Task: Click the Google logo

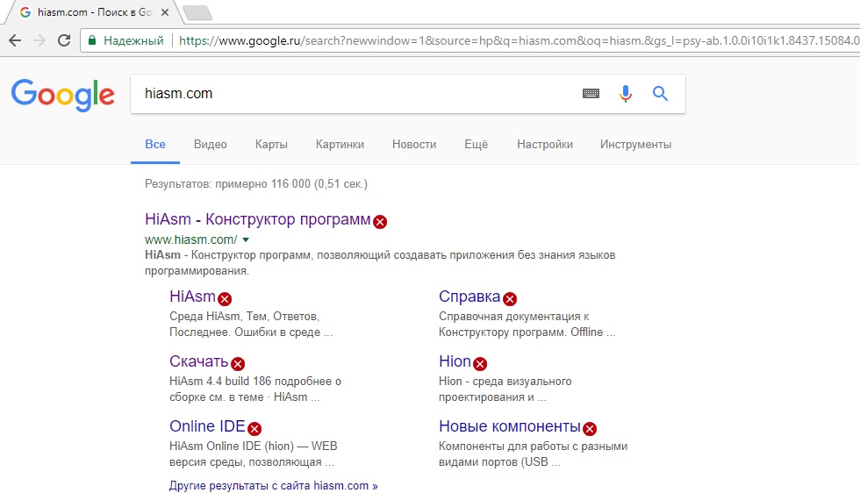Action: click(x=63, y=95)
